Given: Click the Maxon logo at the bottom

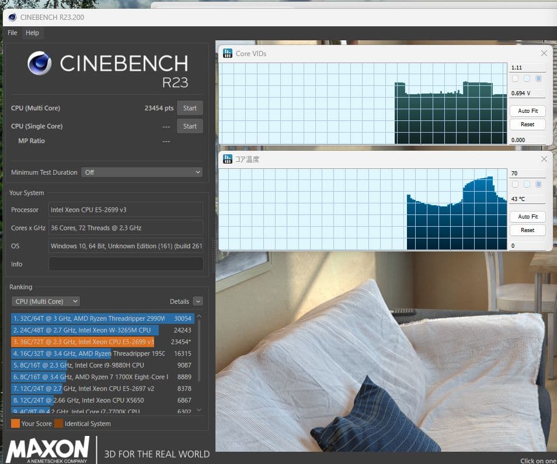Looking at the screenshot, I should (48, 450).
